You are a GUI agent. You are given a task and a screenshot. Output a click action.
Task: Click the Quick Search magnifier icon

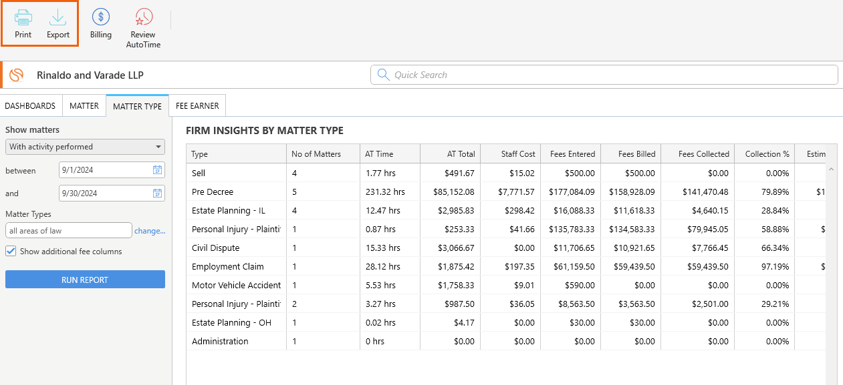click(x=383, y=75)
